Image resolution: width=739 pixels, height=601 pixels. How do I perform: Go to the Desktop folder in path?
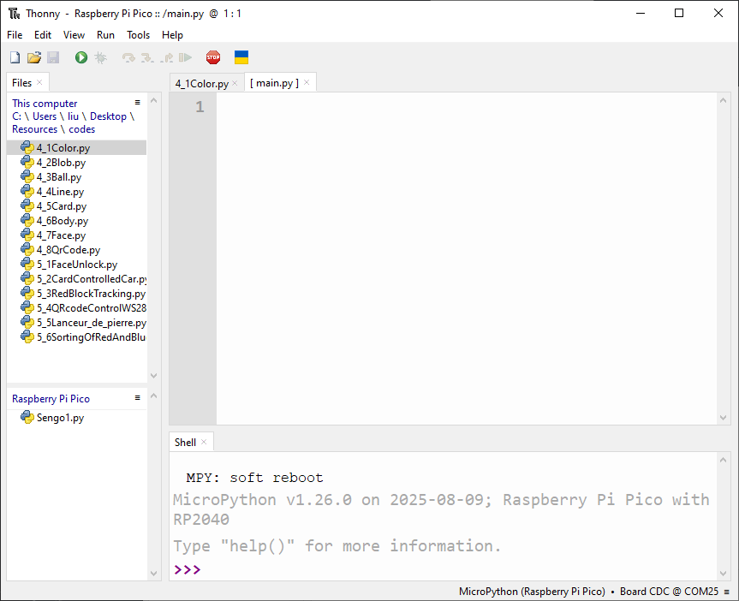(x=109, y=116)
